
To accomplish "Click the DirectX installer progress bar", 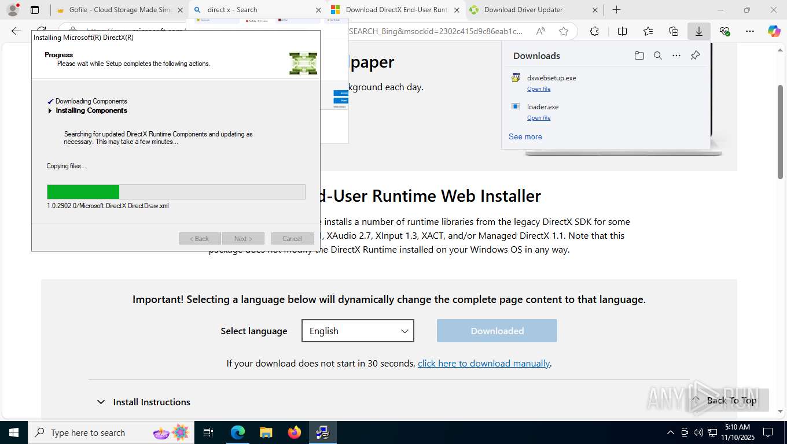I will tap(176, 192).
